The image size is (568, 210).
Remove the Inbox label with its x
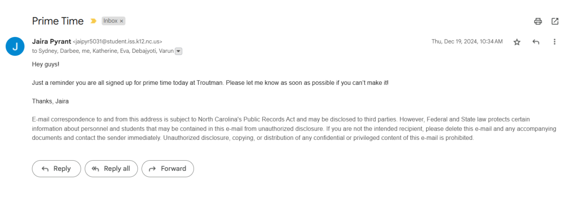pos(122,21)
